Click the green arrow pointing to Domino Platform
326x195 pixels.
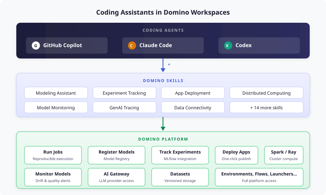pyautogui.click(x=163, y=124)
